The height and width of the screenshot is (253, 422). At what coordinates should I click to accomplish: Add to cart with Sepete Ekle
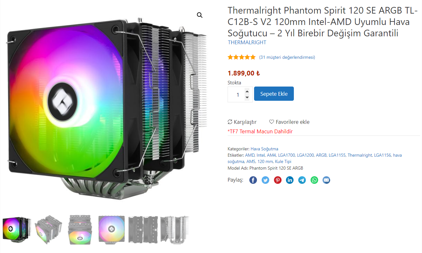coord(274,94)
